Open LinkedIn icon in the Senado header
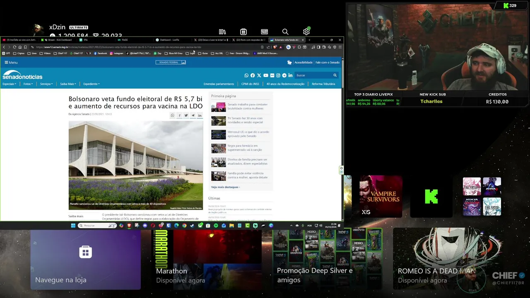This screenshot has height=298, width=530. click(290, 75)
